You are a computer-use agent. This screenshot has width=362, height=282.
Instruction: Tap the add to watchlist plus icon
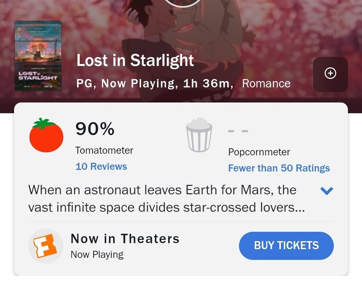click(x=330, y=74)
